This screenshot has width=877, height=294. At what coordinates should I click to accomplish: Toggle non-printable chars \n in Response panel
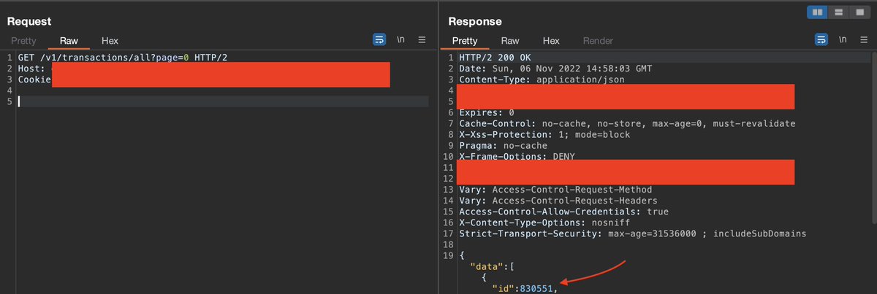843,40
